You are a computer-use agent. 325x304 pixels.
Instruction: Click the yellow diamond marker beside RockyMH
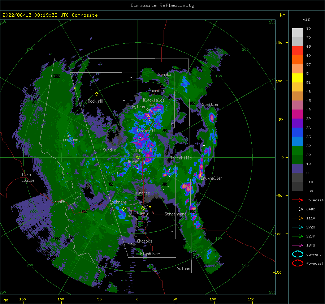96,94
